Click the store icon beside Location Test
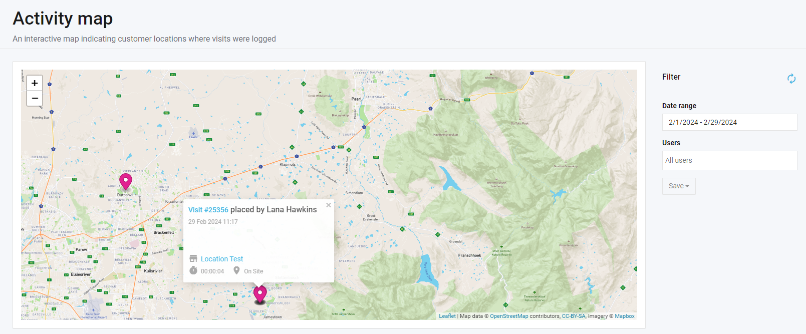This screenshot has width=806, height=334. click(193, 259)
